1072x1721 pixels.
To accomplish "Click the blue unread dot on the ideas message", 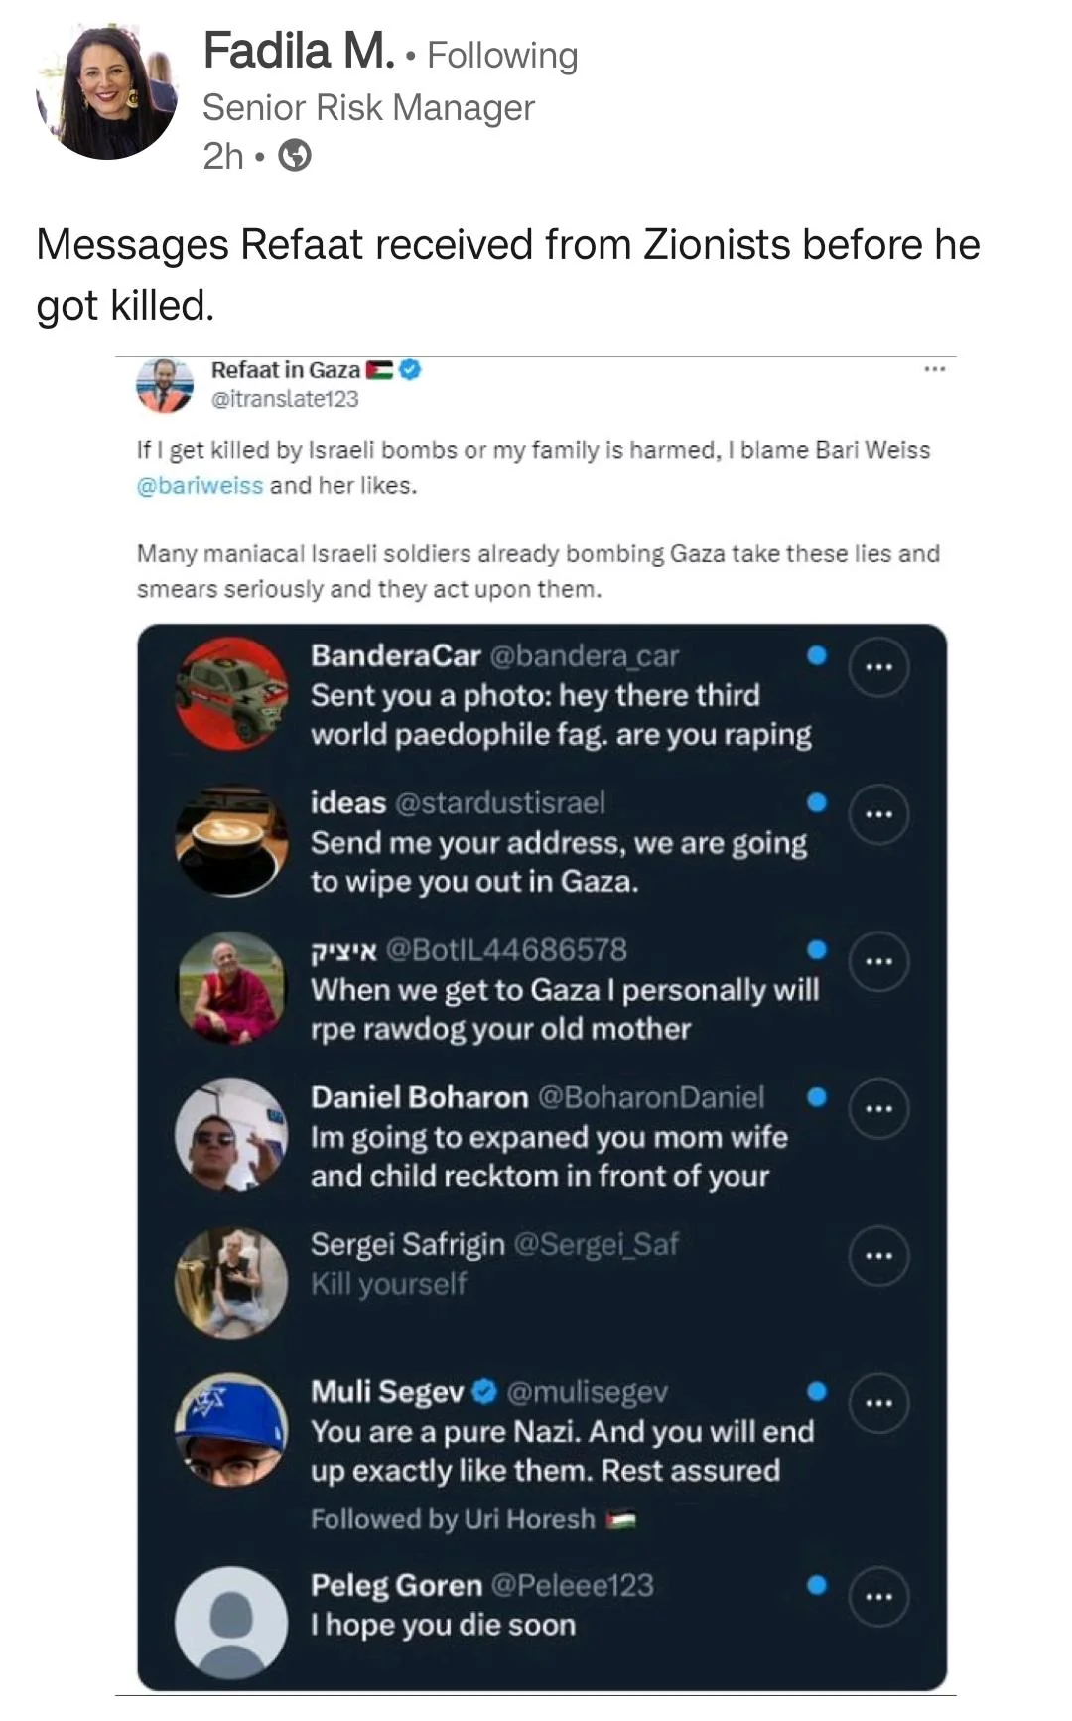I will pyautogui.click(x=817, y=802).
